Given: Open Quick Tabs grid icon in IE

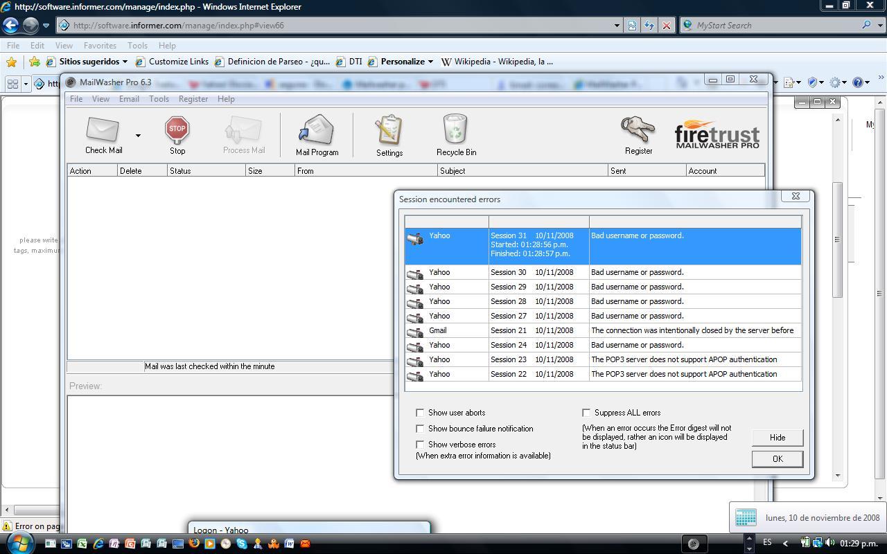Looking at the screenshot, I should (12, 84).
